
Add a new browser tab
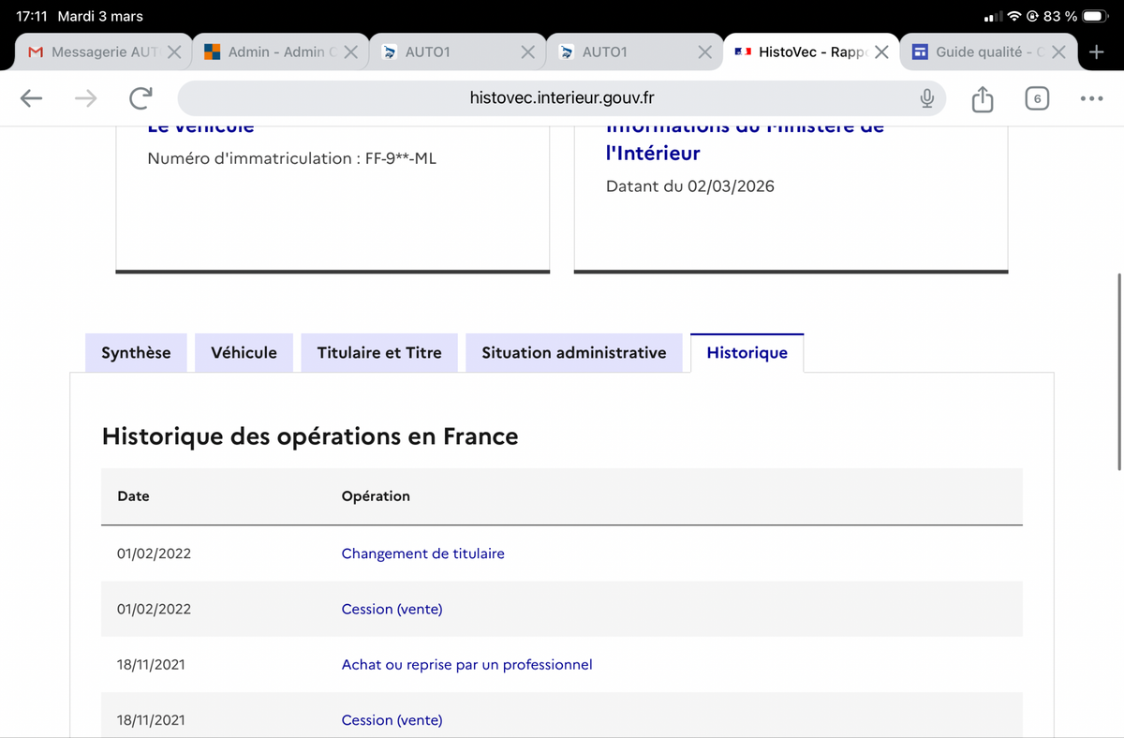click(1096, 52)
